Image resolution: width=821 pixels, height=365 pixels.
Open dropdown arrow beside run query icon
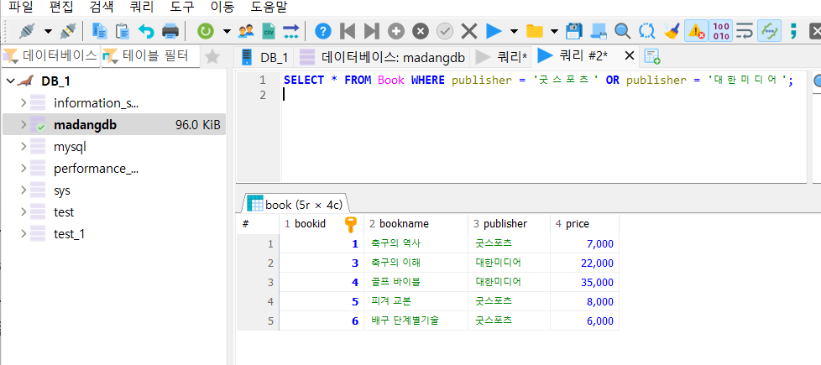(x=514, y=31)
